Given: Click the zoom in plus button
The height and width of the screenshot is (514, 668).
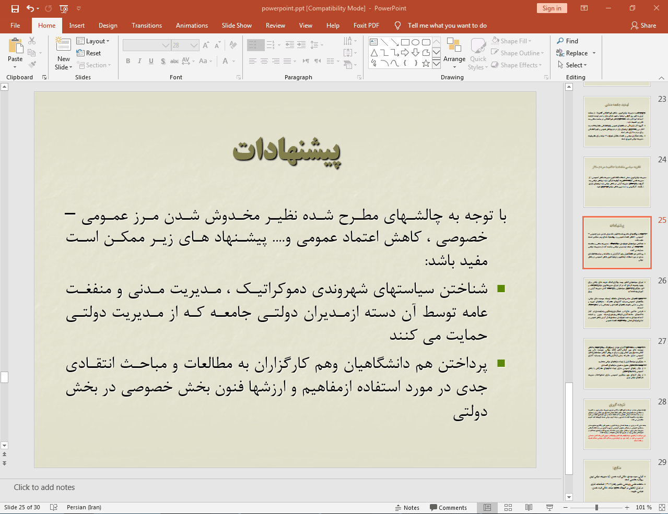Looking at the screenshot, I should coord(627,508).
